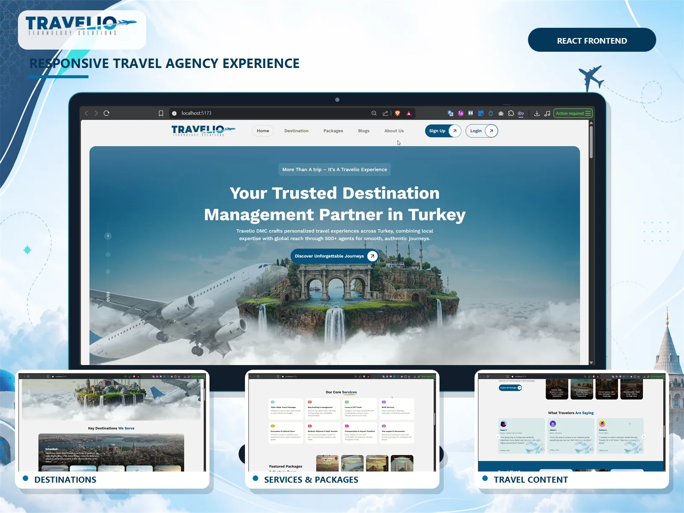The height and width of the screenshot is (513, 684).
Task: Open the Brave Rewards triangle icon
Action: click(409, 113)
